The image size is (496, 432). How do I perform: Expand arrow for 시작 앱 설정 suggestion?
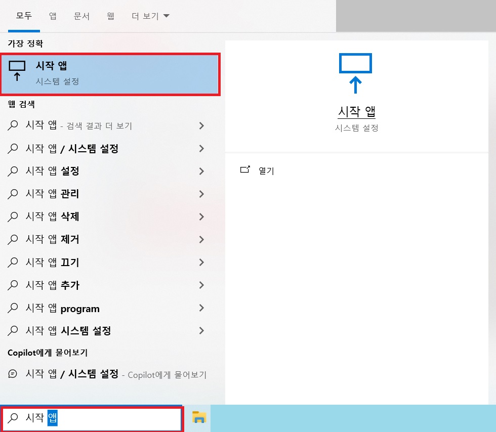tap(201, 171)
